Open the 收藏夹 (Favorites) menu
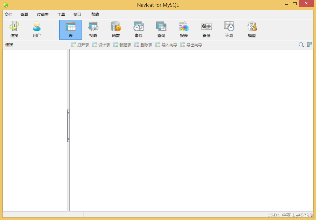This screenshot has width=316, height=220. click(x=43, y=15)
